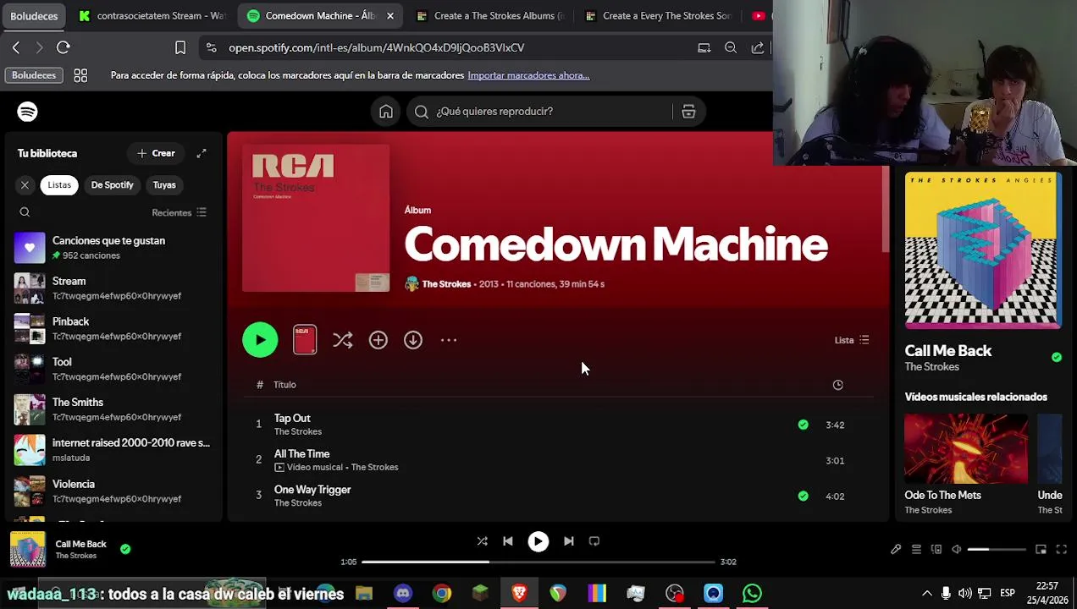The image size is (1077, 609).
Task: Close the Comedown Machine browser tab
Action: coord(389,15)
